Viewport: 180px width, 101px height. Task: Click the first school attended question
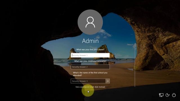(x=90, y=74)
